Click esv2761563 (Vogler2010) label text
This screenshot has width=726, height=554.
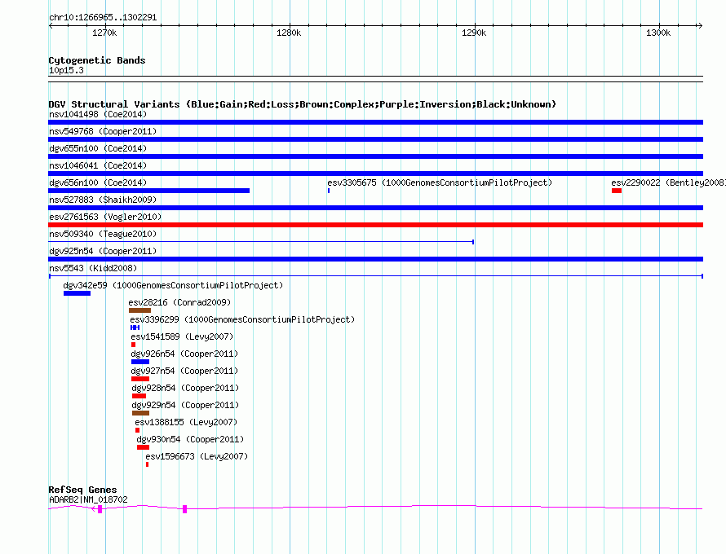pos(105,217)
